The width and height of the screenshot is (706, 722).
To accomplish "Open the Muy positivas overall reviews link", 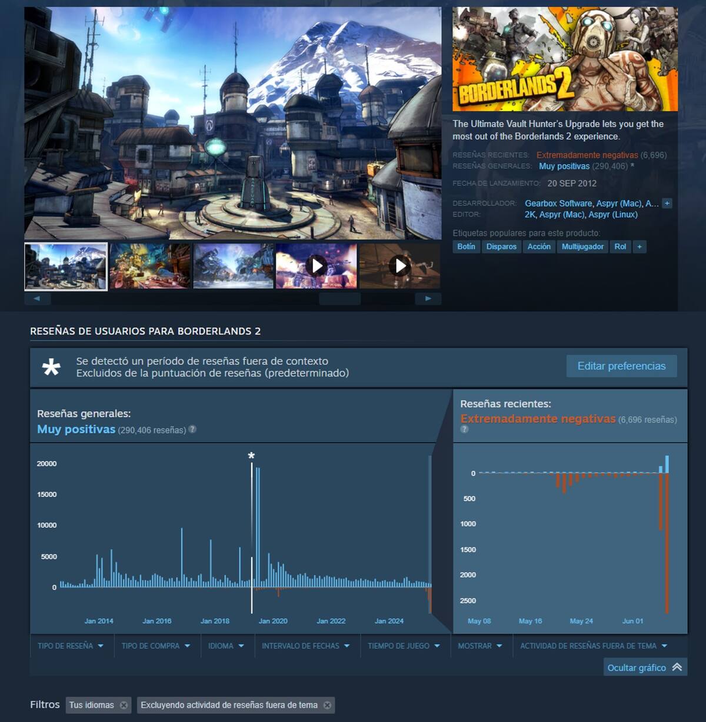I will click(564, 167).
